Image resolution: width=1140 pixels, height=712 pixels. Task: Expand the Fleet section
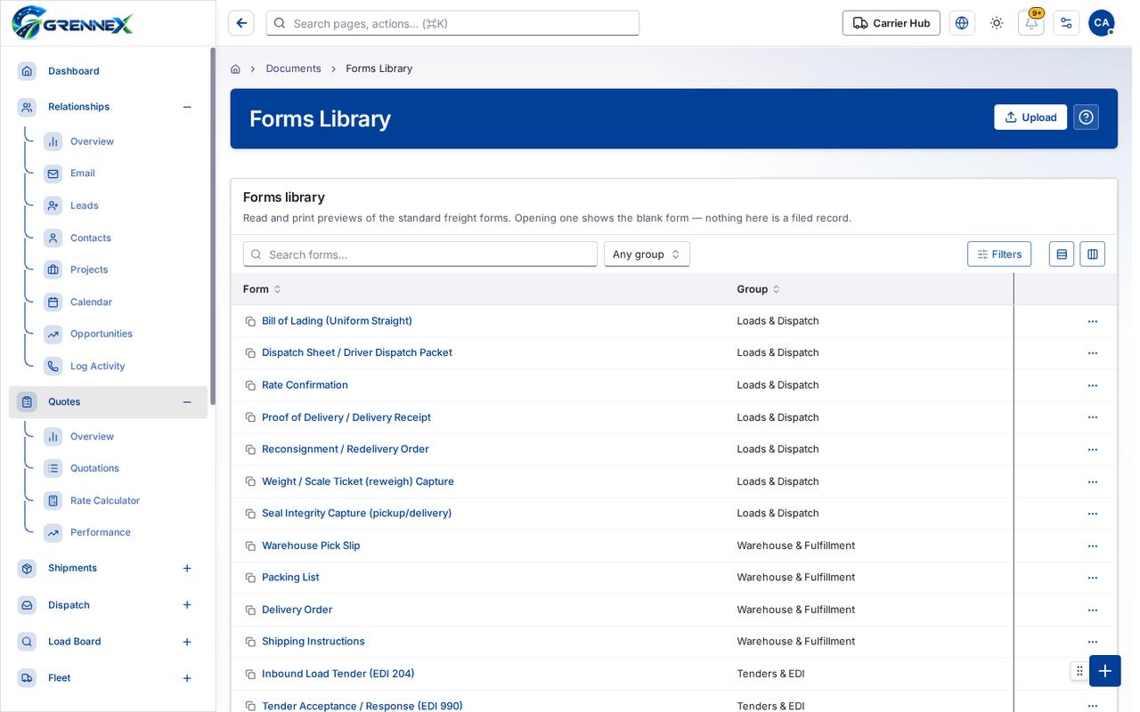pos(187,678)
